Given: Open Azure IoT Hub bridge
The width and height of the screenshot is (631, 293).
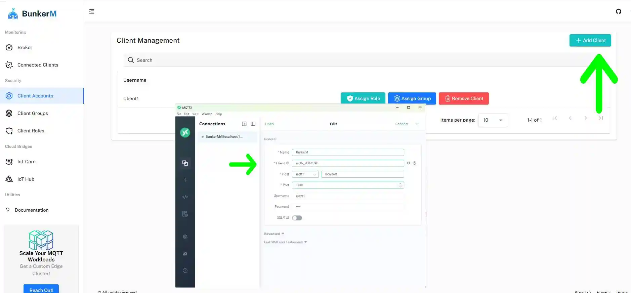Looking at the screenshot, I should tap(42, 179).
